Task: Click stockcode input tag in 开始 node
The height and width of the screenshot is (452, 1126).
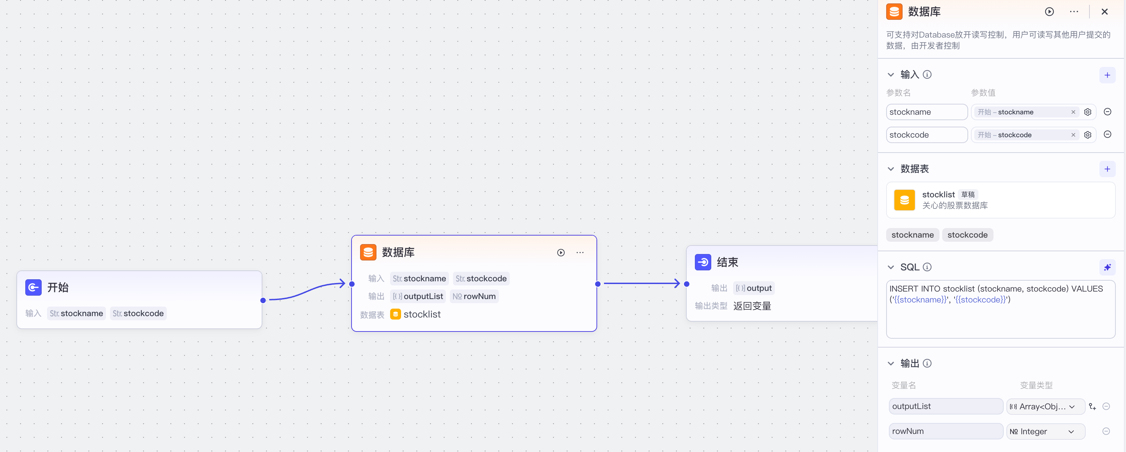Action: pyautogui.click(x=138, y=313)
